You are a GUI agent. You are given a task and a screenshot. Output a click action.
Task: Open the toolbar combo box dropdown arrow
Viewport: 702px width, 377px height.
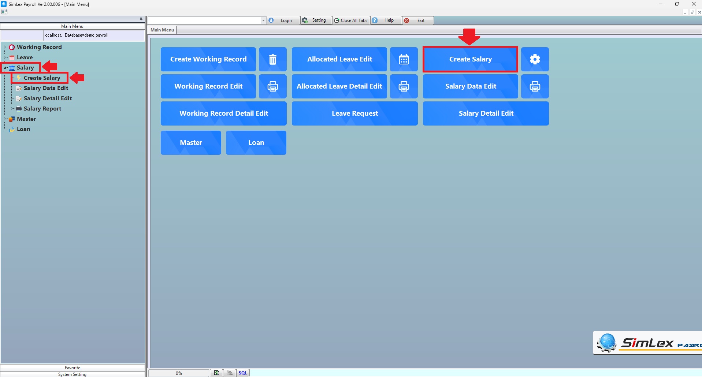263,20
